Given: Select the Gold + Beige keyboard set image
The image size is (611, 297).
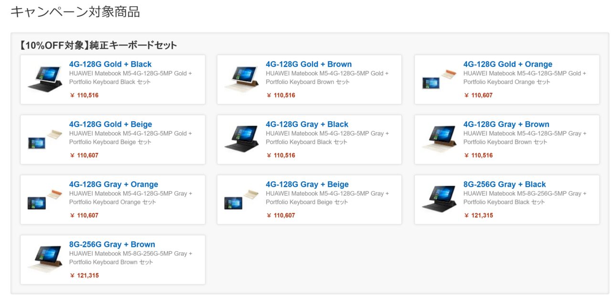Looking at the screenshot, I should pos(45,139).
